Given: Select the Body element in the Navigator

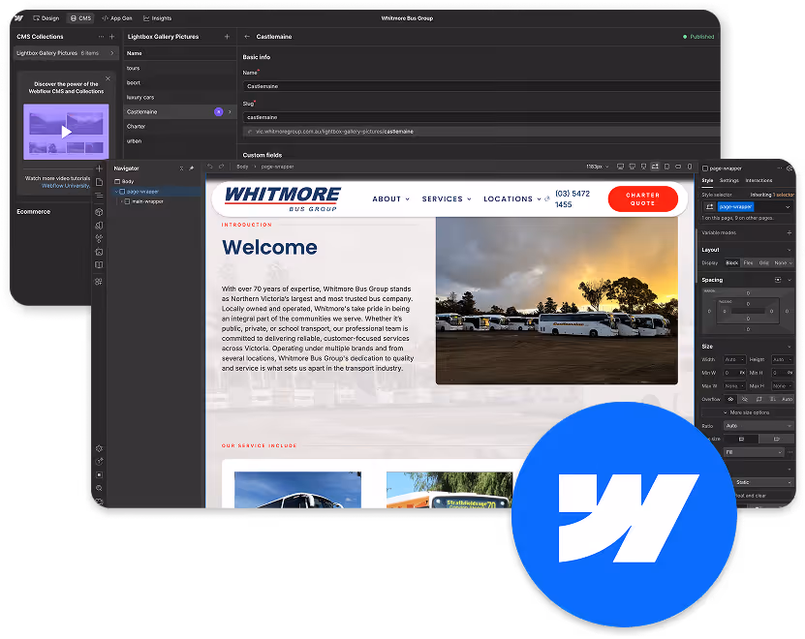Looking at the screenshot, I should pos(124,181).
